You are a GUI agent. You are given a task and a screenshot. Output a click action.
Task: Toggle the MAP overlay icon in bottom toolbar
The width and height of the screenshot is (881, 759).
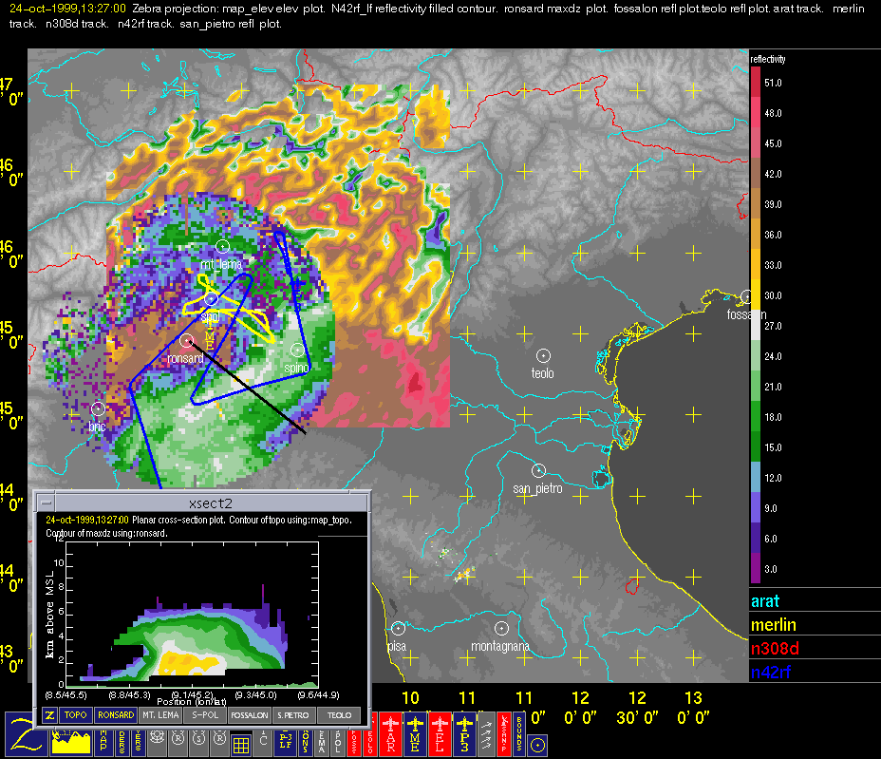pyautogui.click(x=103, y=742)
